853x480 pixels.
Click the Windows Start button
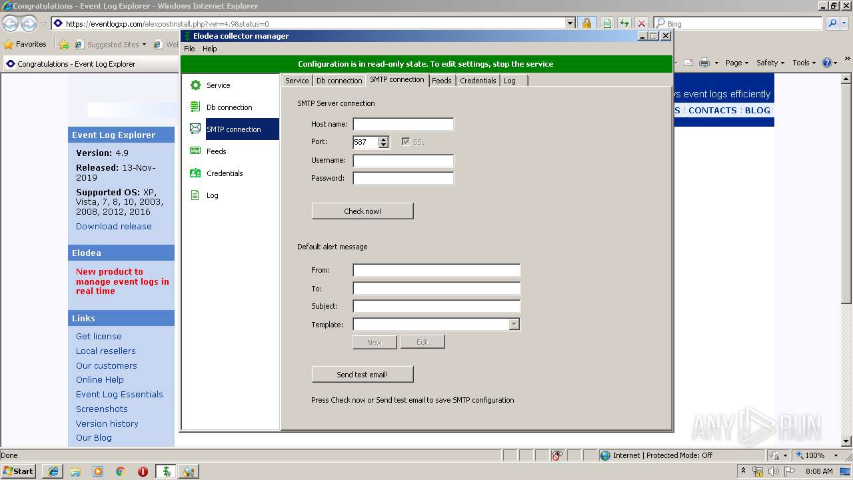tap(19, 471)
